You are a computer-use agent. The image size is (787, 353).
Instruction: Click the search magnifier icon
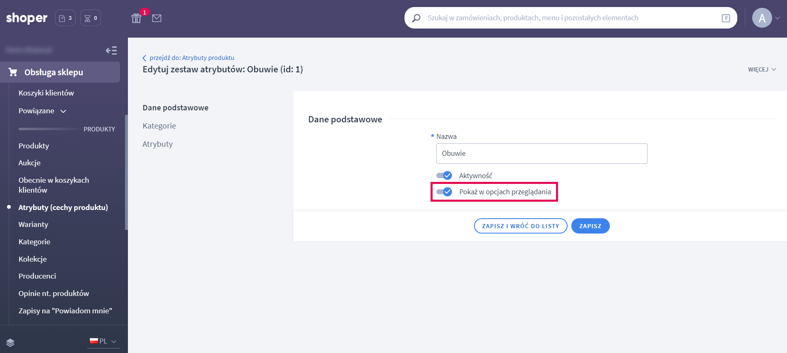[416, 18]
